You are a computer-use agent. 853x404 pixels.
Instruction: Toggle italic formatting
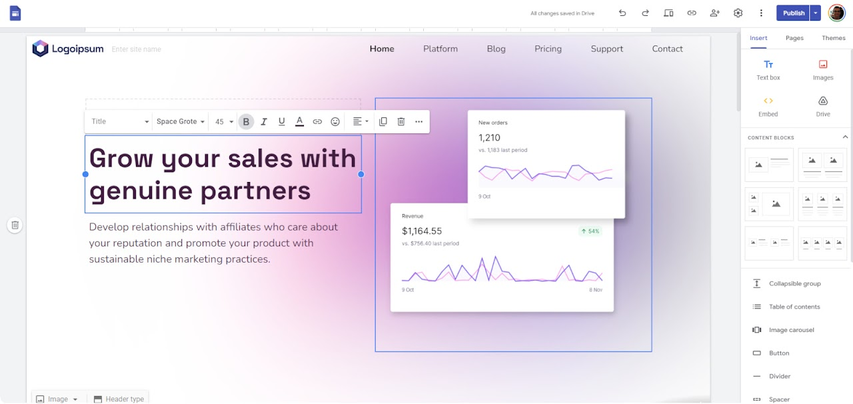(264, 121)
